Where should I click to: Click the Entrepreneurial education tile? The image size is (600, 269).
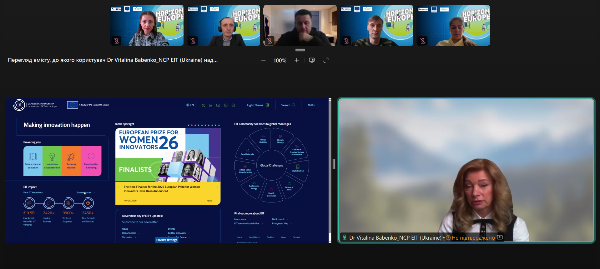(x=33, y=161)
